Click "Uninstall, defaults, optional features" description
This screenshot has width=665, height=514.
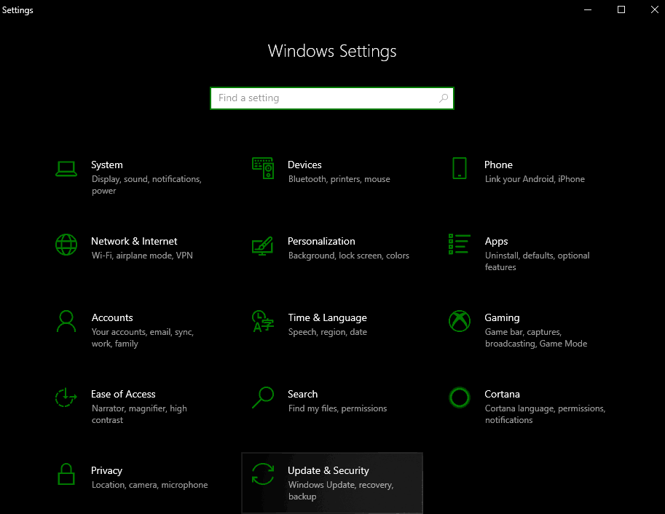537,261
